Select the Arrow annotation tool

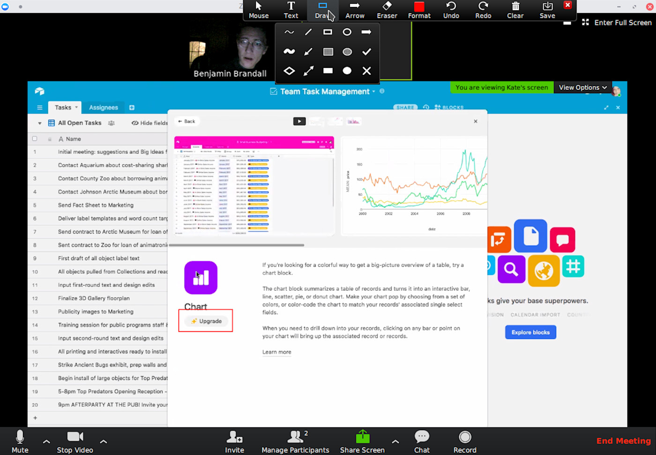[355, 10]
